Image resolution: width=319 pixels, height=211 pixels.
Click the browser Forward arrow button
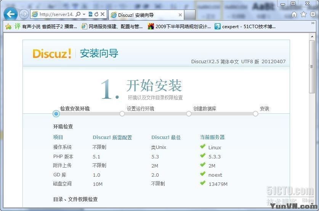pyautogui.click(x=24, y=14)
